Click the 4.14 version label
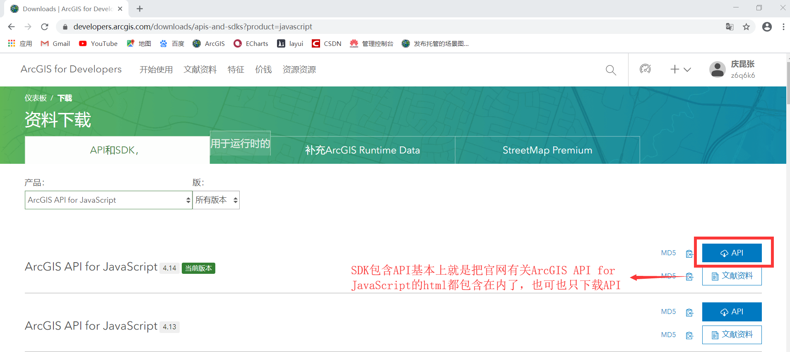The image size is (790, 352). tap(169, 268)
